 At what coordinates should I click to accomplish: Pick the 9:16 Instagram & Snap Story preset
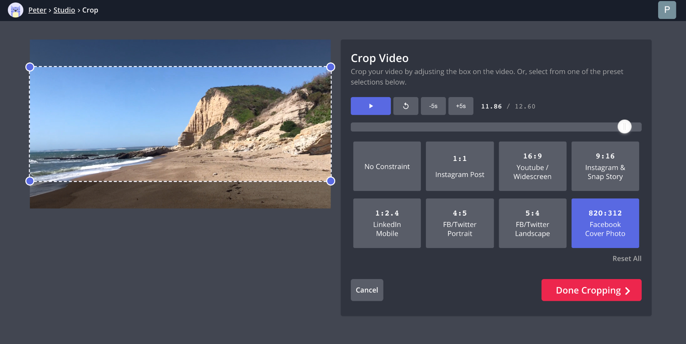click(x=605, y=166)
